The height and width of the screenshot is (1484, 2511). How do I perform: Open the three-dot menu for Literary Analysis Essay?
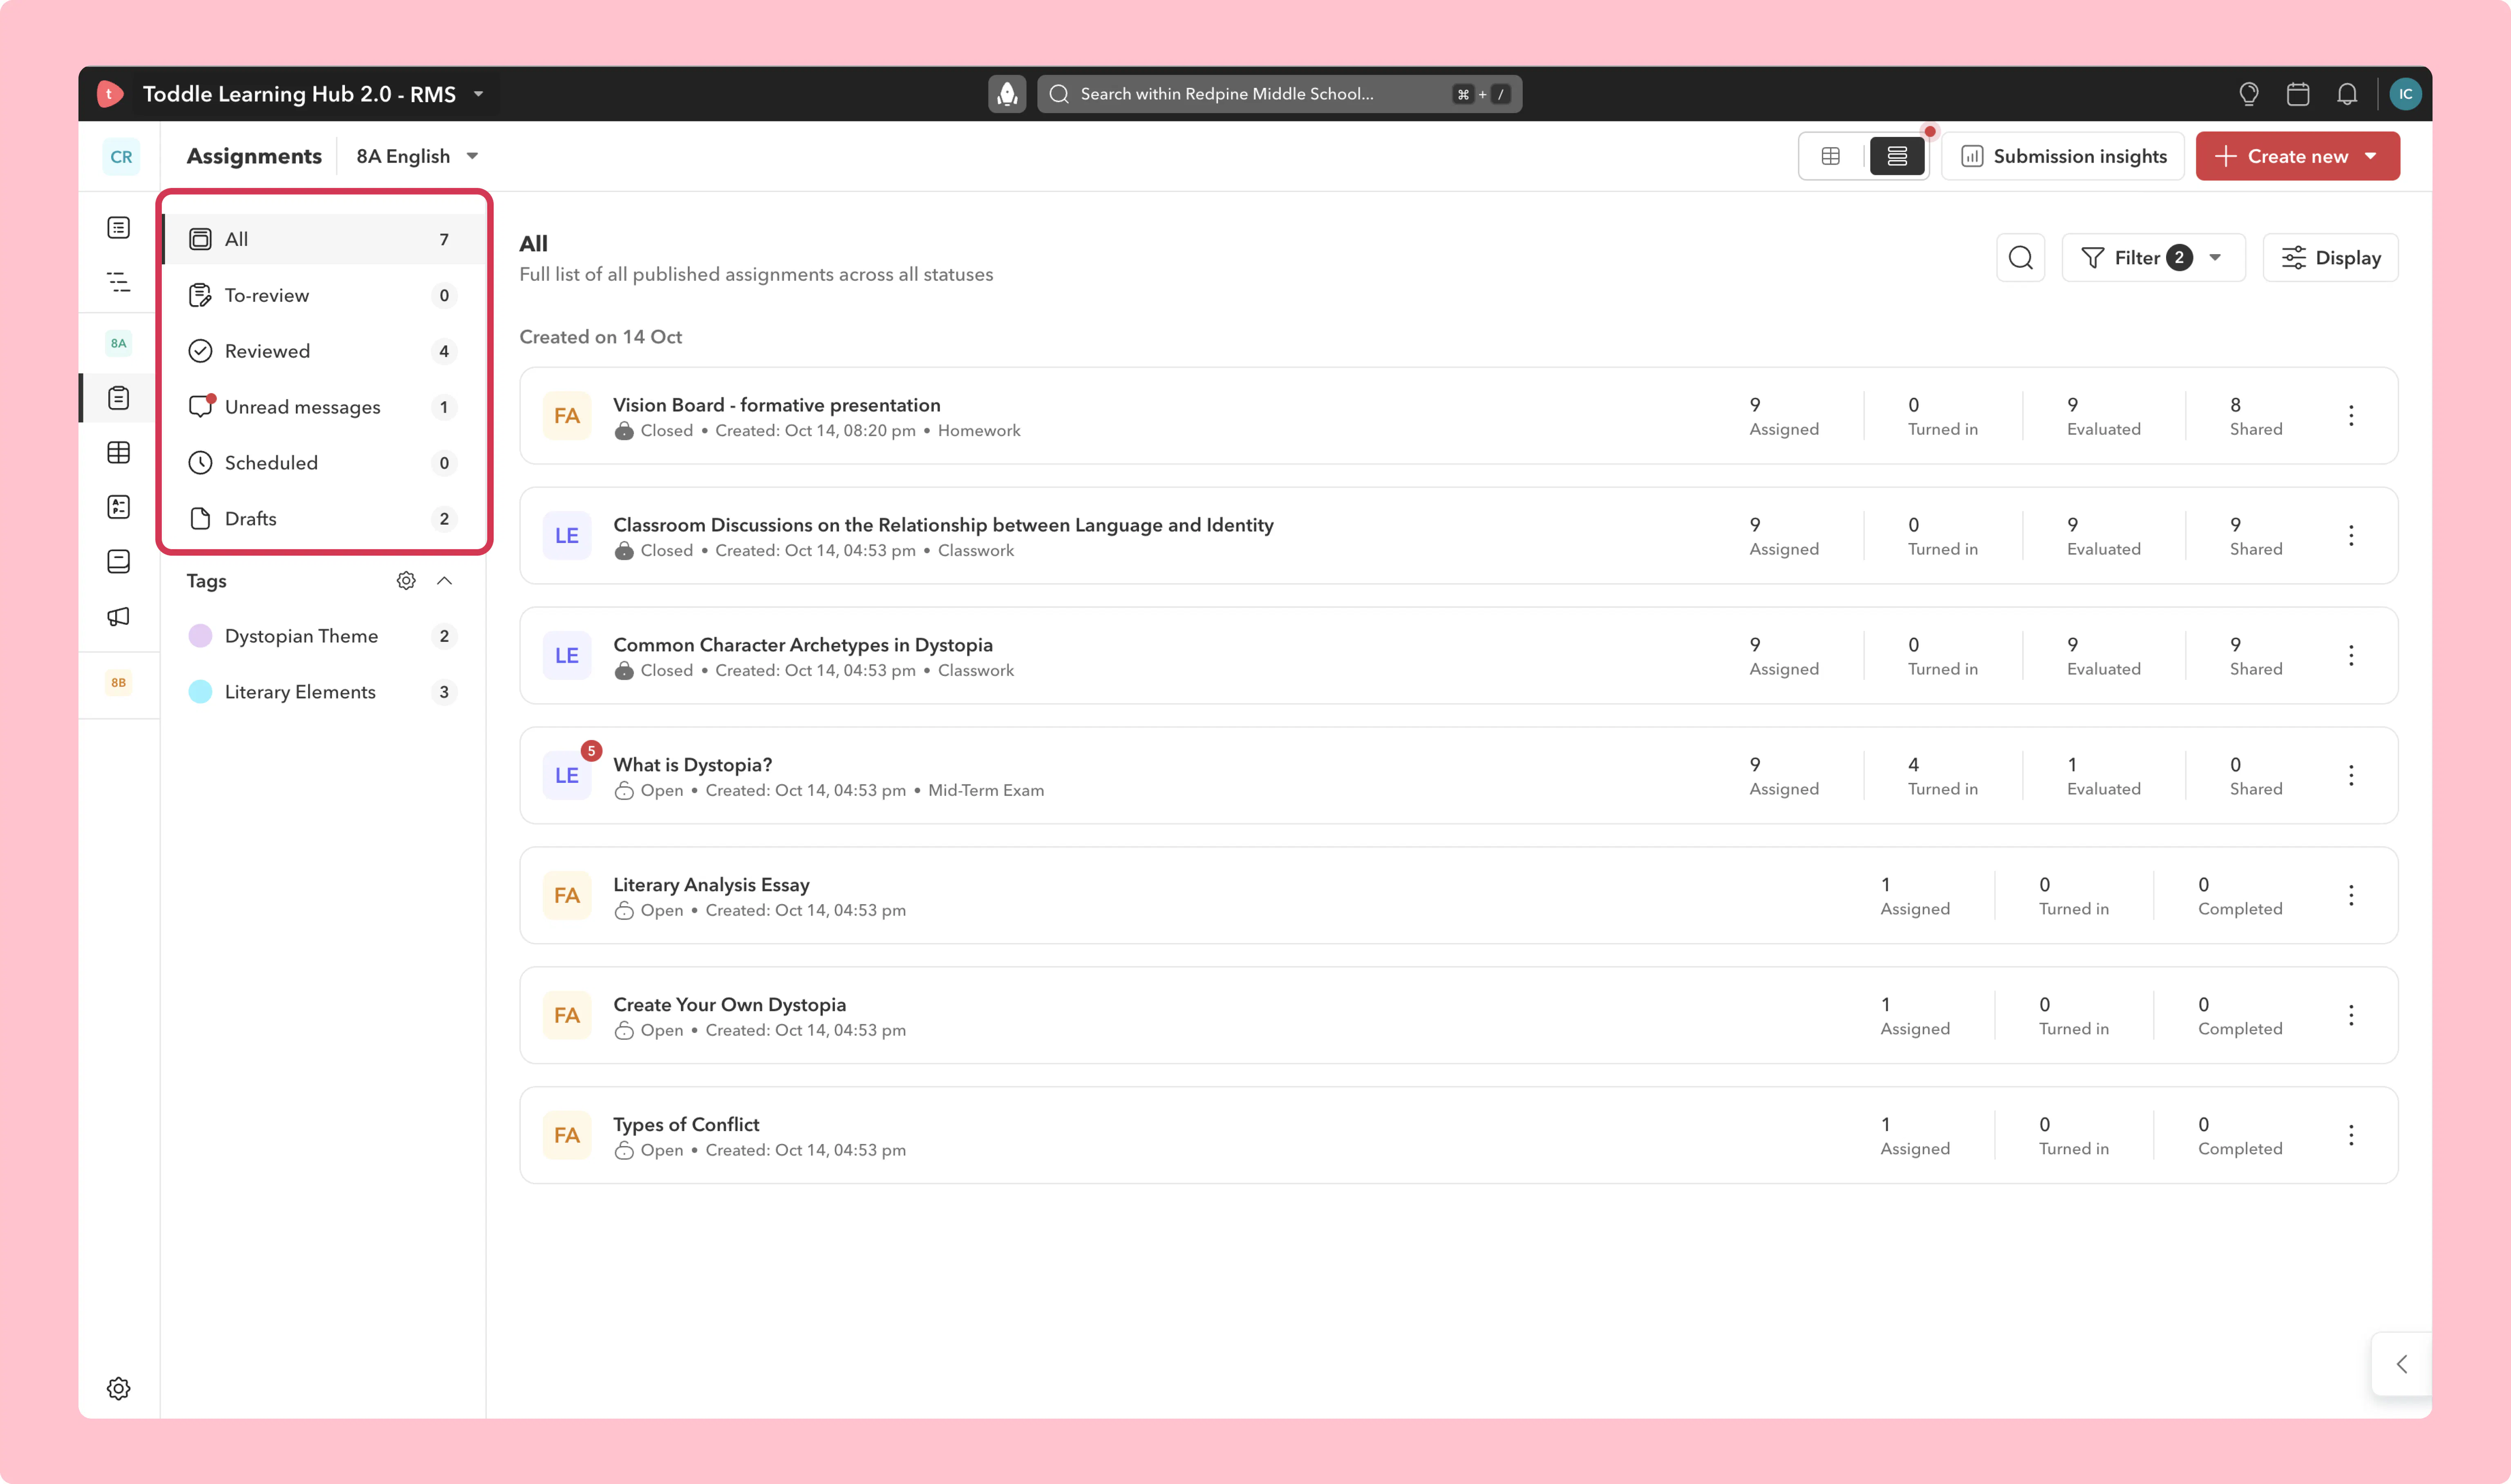2351,896
